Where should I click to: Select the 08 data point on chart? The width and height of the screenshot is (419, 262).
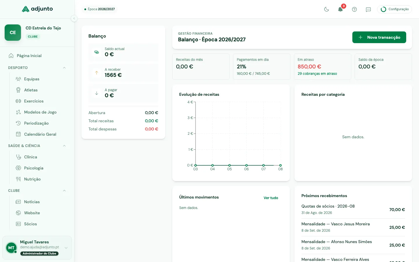280,165
